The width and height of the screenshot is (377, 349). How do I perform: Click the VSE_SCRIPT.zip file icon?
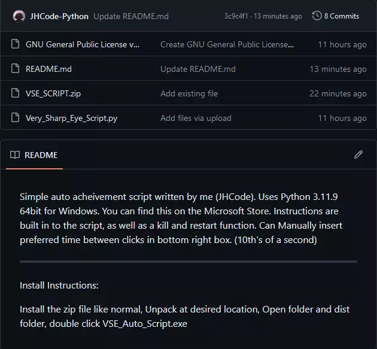16,93
